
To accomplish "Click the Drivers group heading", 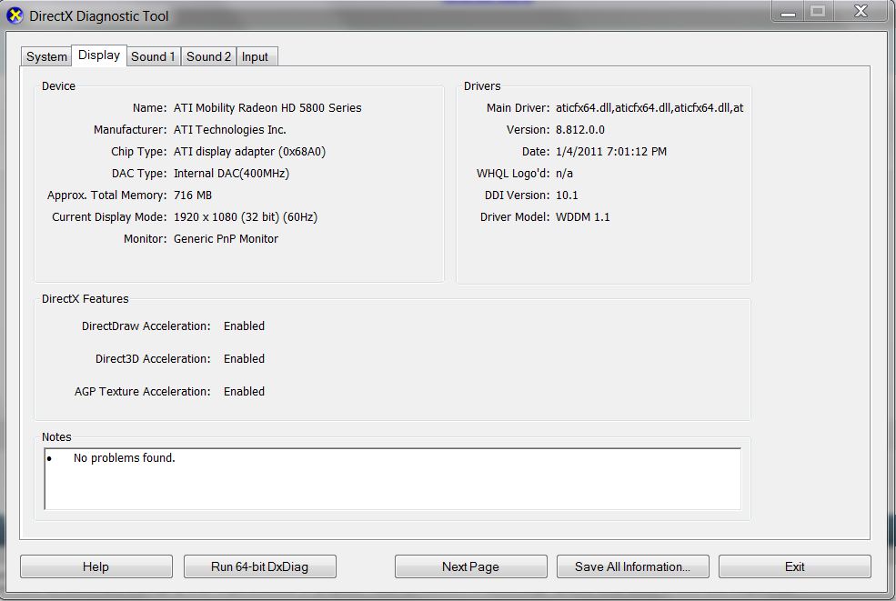I will 482,86.
